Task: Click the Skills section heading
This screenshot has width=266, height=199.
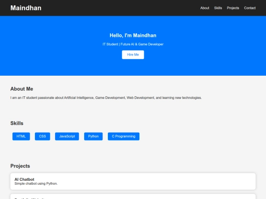Action: pos(17,123)
